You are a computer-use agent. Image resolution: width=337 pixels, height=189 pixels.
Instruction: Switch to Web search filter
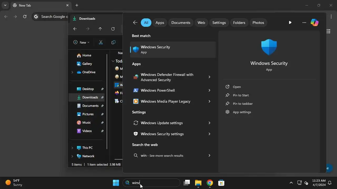point(201,23)
